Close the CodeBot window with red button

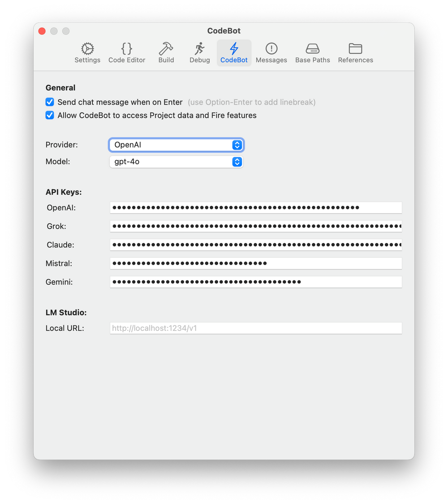click(42, 31)
